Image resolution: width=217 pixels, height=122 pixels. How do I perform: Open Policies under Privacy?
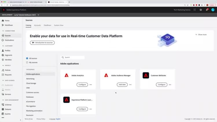point(6,70)
